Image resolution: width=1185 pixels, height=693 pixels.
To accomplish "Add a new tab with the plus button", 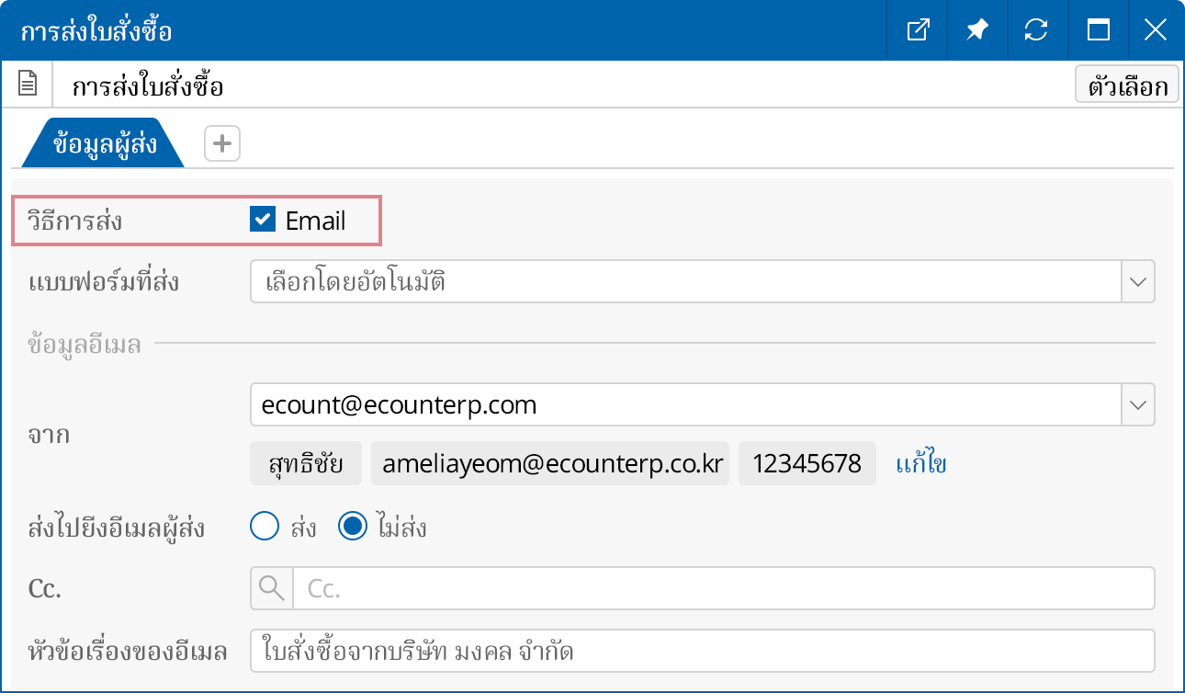I will pos(220,142).
